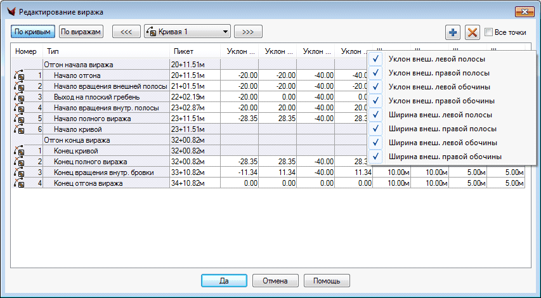Click the Пикет column header

point(194,51)
